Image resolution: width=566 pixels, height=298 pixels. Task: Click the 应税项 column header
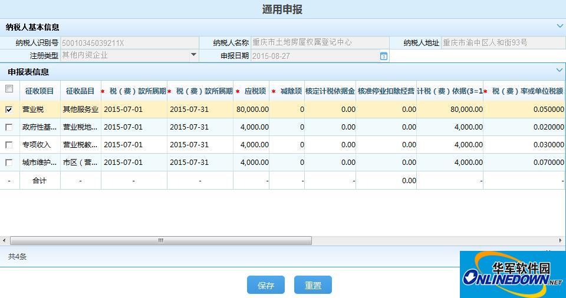pyautogui.click(x=251, y=91)
